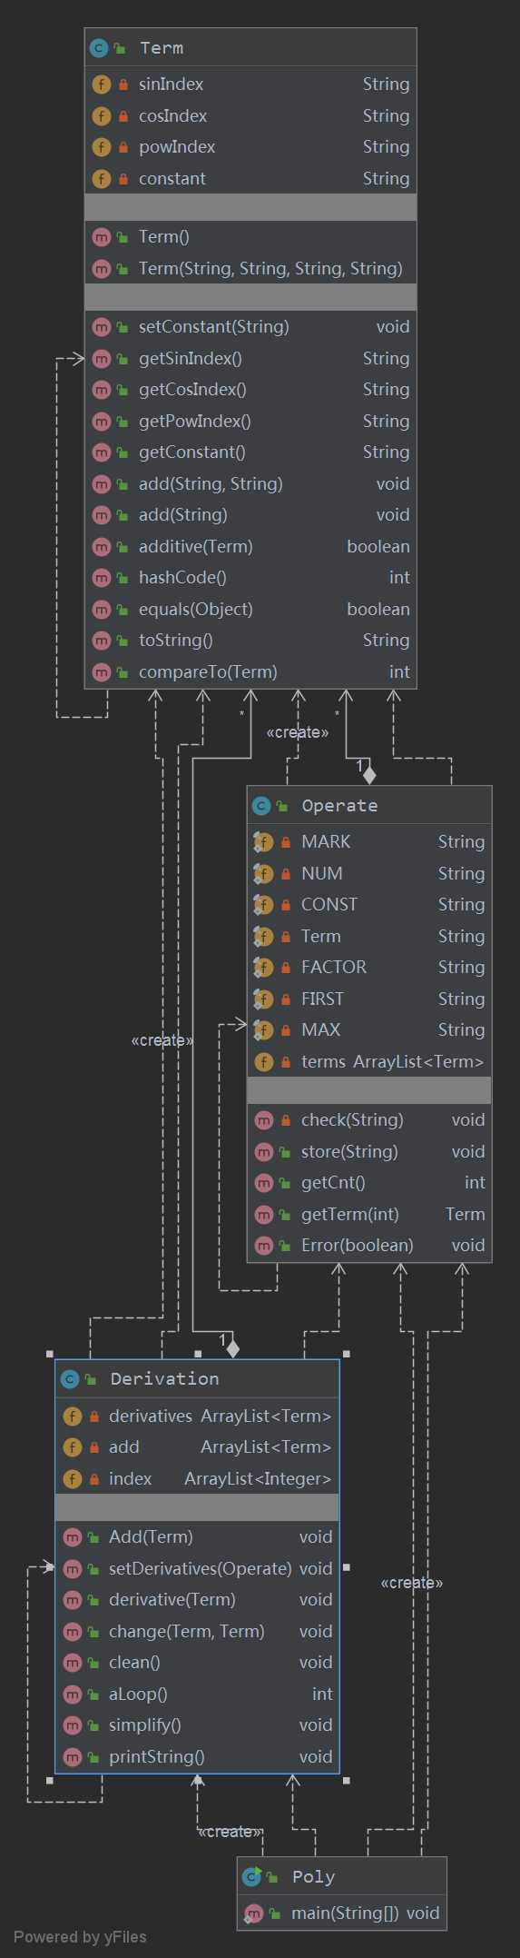Click the Powered by yFiles text
The height and width of the screenshot is (1958, 520).
(x=80, y=1937)
